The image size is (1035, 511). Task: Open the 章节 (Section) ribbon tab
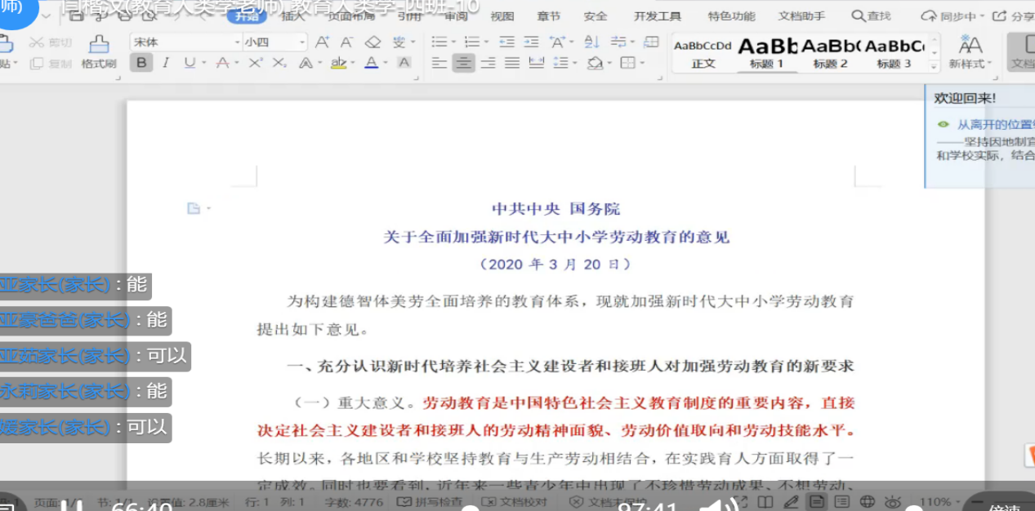point(549,16)
